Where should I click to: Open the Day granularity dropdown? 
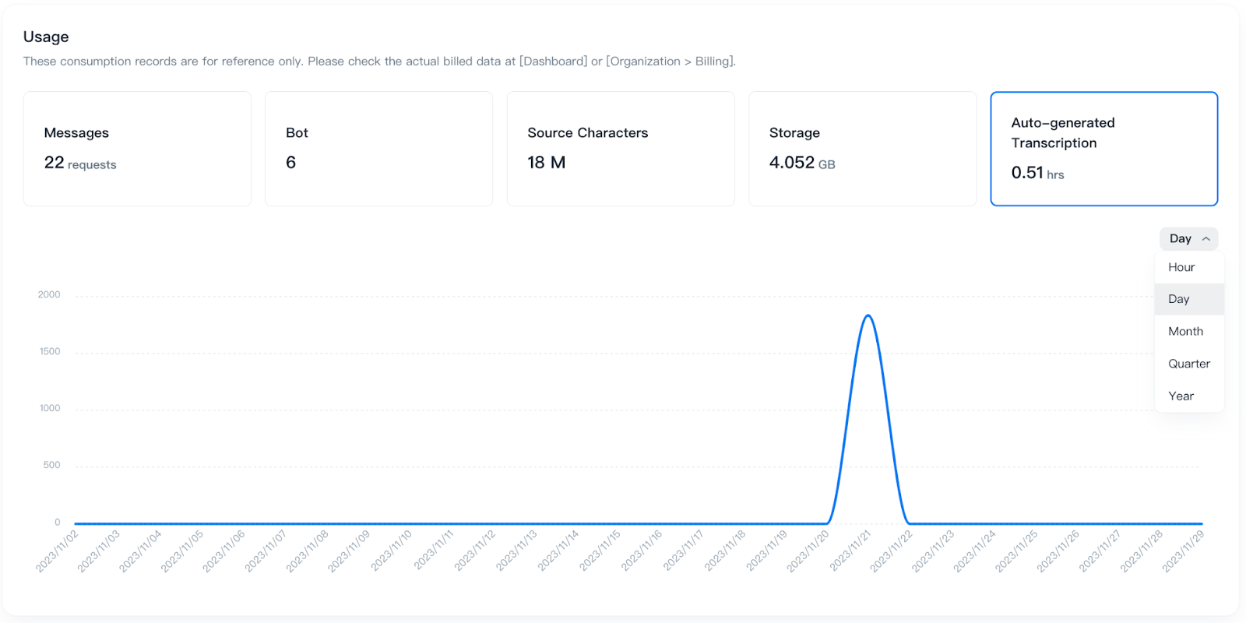coord(1181,239)
